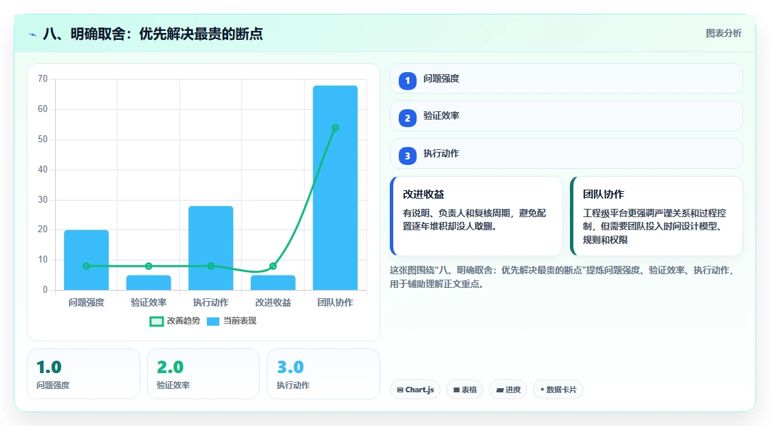This screenshot has height=426, width=770.
Task: Toggle the 当前表现 legend swatch
Action: [212, 322]
